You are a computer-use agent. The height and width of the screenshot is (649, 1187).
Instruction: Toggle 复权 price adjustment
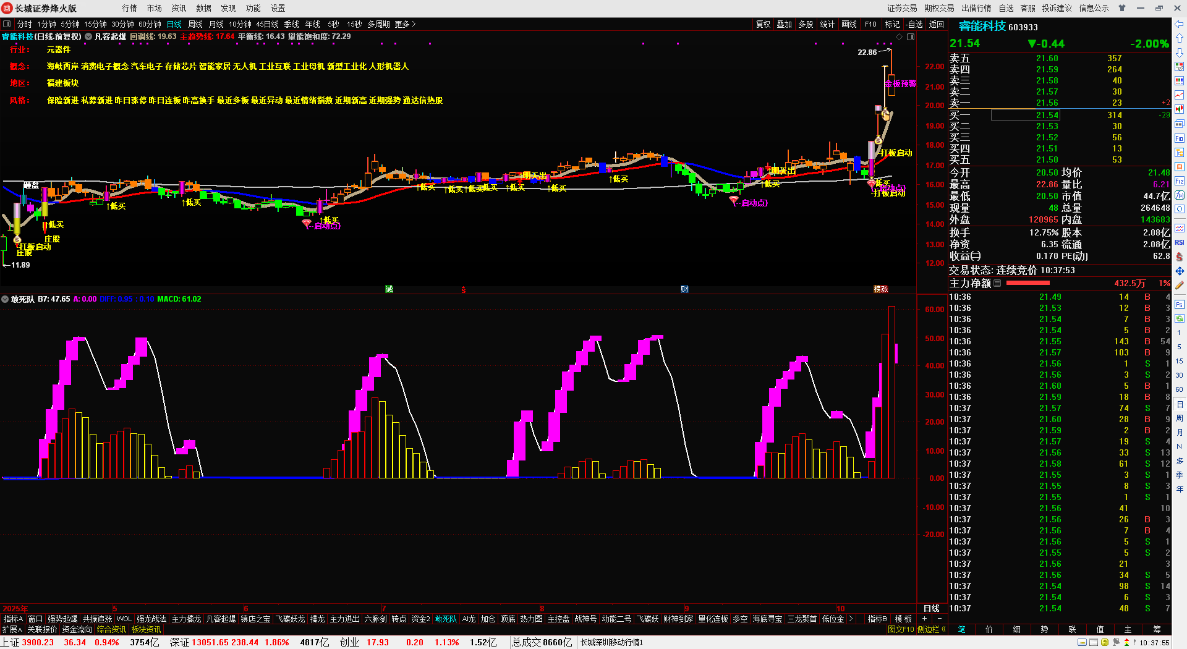pos(764,24)
